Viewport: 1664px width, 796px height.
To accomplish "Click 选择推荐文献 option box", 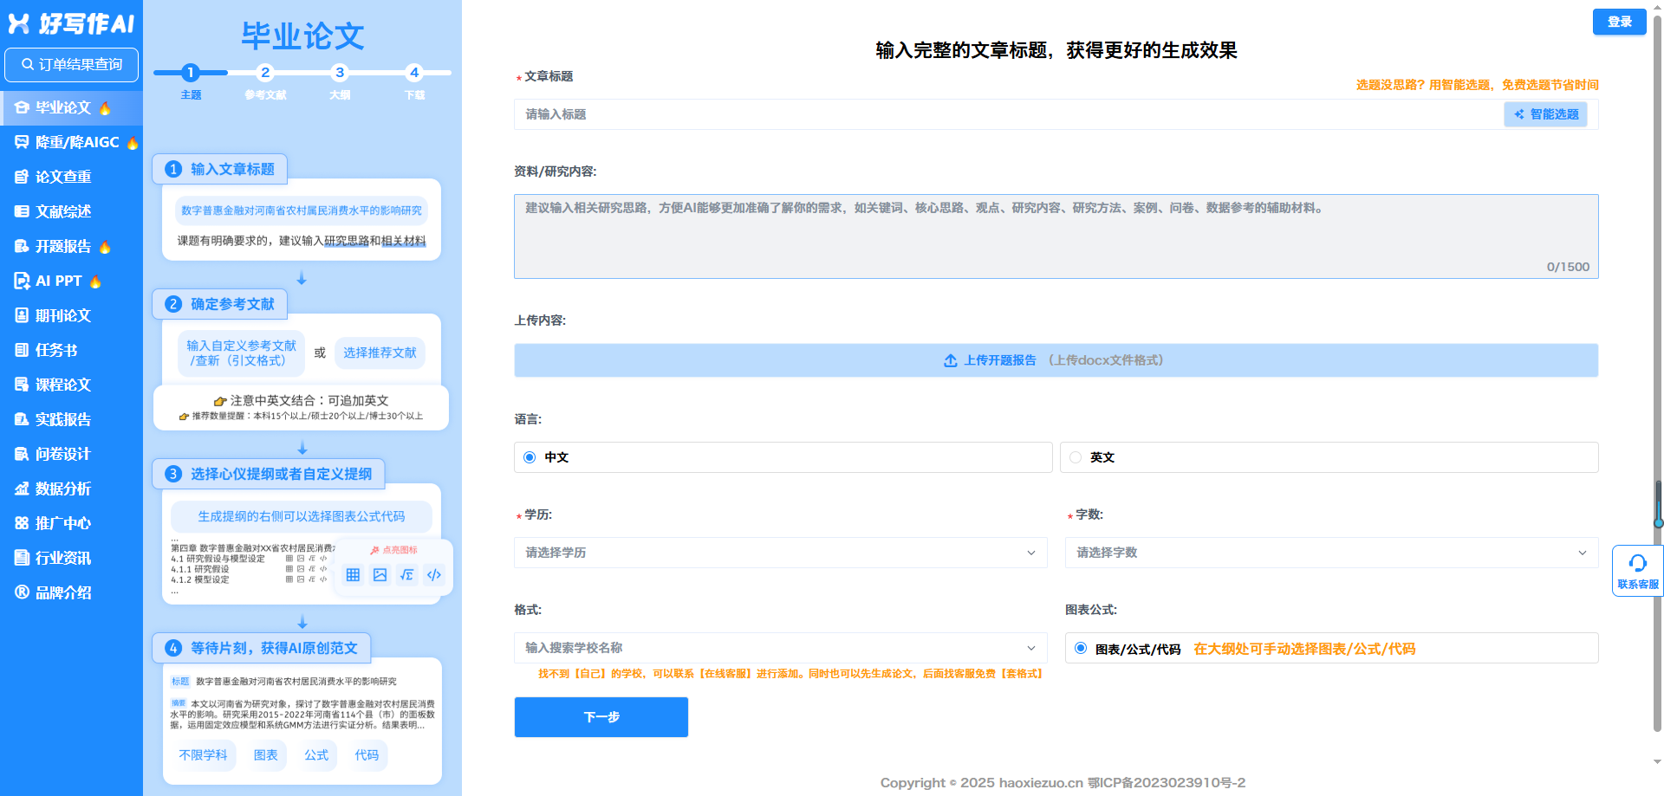I will [x=380, y=353].
